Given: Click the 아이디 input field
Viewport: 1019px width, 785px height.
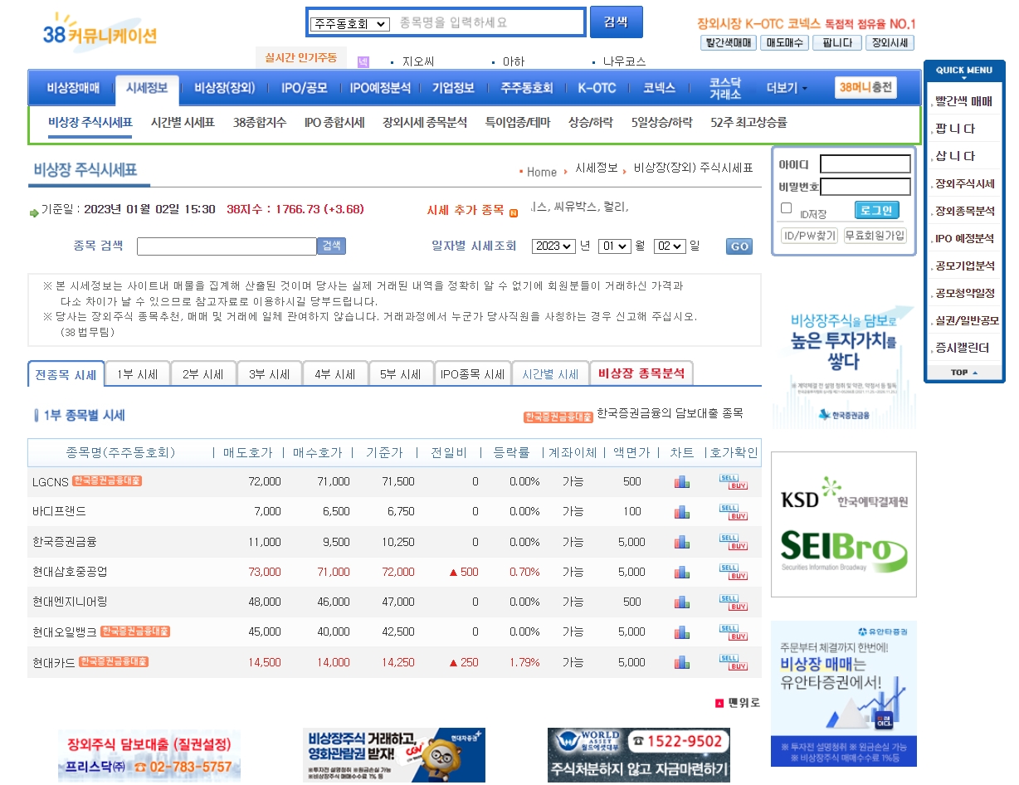Looking at the screenshot, I should (x=865, y=164).
